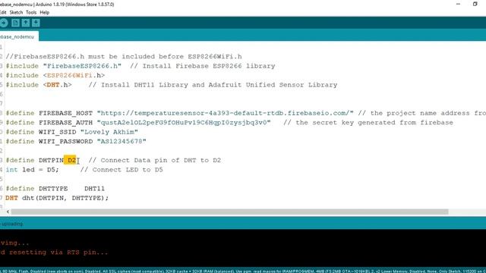Click DHT.h in the include line
The height and width of the screenshot is (273, 486).
(x=58, y=85)
